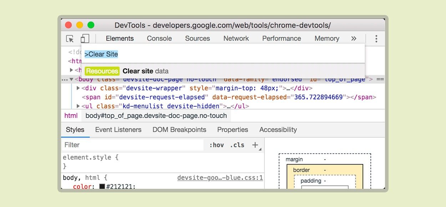Toggle the device toolbar icon
The width and height of the screenshot is (446, 207).
pyautogui.click(x=85, y=39)
